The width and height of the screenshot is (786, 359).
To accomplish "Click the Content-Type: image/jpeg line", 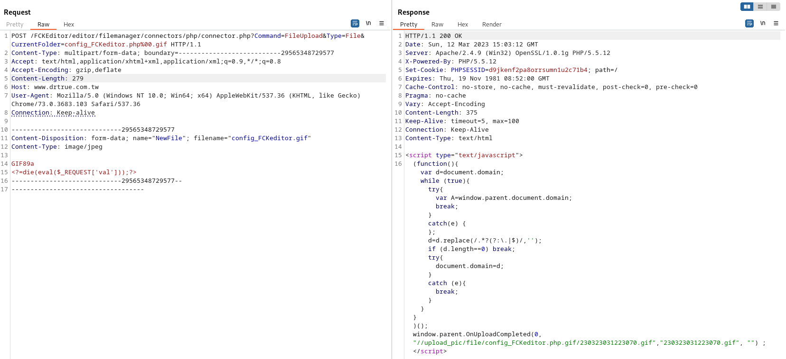I will (x=57, y=147).
